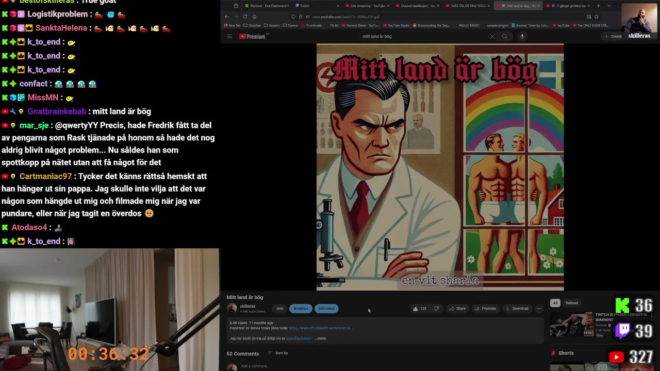Viewport: 660px width, 371px height.
Task: Clear the YouTube search field text
Action: click(492, 37)
